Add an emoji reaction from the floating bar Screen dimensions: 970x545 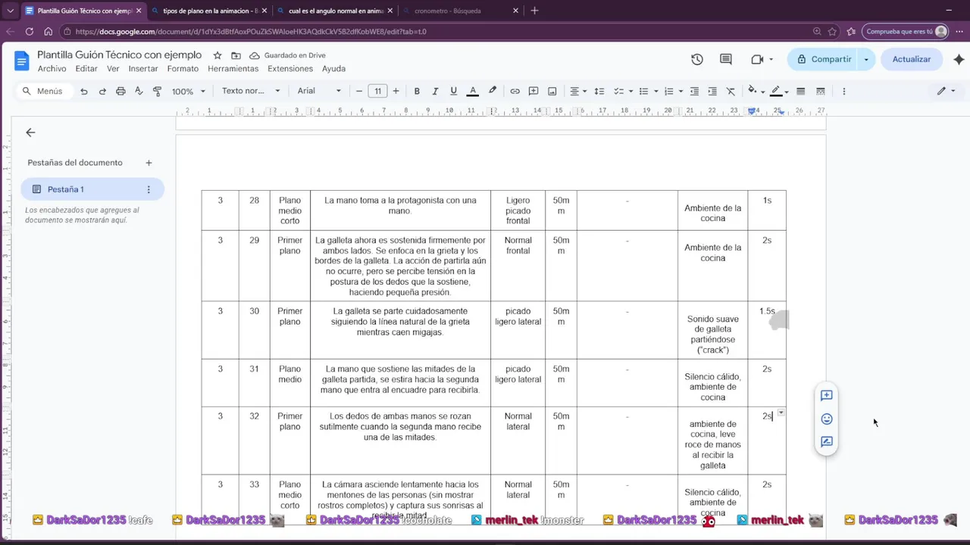827,419
